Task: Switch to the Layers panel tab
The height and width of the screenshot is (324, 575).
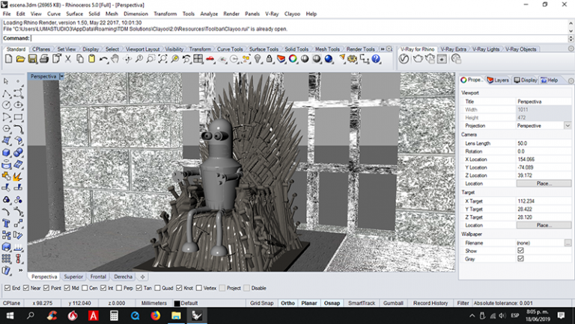Action: coord(498,80)
